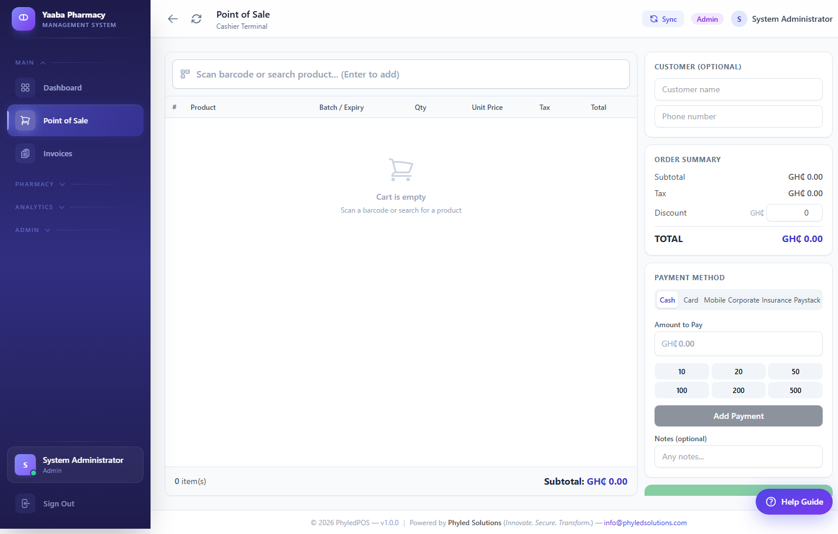Choose the 50 quick amount button
838x534 pixels.
pyautogui.click(x=796, y=371)
